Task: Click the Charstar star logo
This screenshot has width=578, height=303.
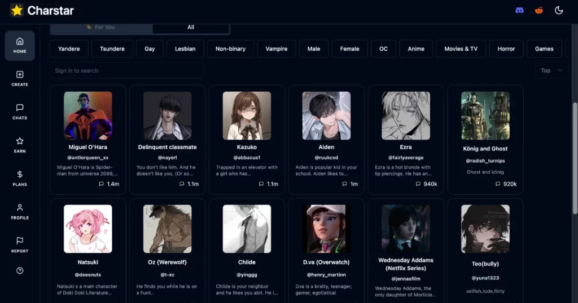Action: 16,10
